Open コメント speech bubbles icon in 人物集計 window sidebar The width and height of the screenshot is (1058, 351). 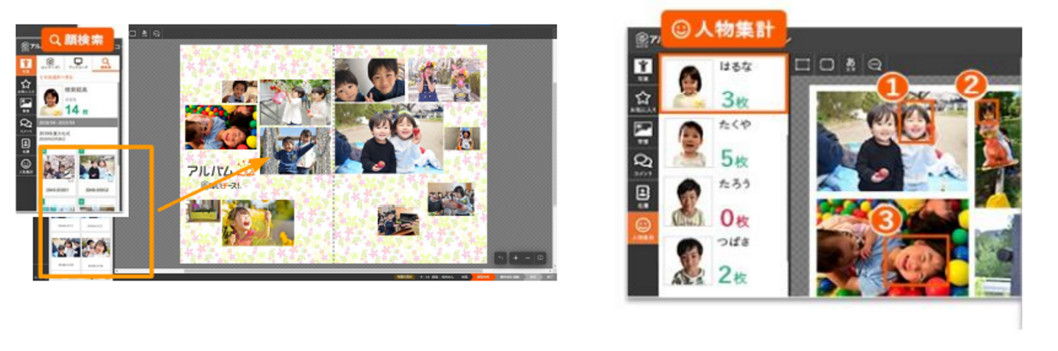pos(643,164)
